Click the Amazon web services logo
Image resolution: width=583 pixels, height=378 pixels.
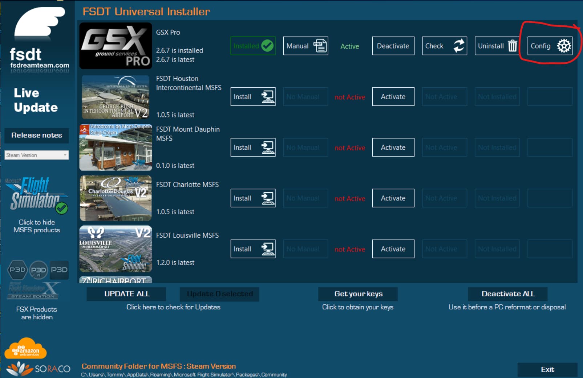coord(25,349)
